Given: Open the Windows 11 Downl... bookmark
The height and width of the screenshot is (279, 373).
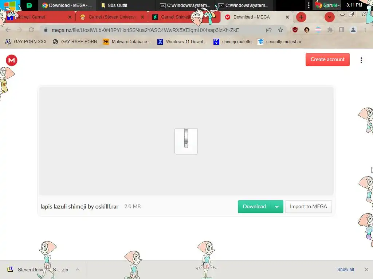Looking at the screenshot, I should [x=182, y=42].
